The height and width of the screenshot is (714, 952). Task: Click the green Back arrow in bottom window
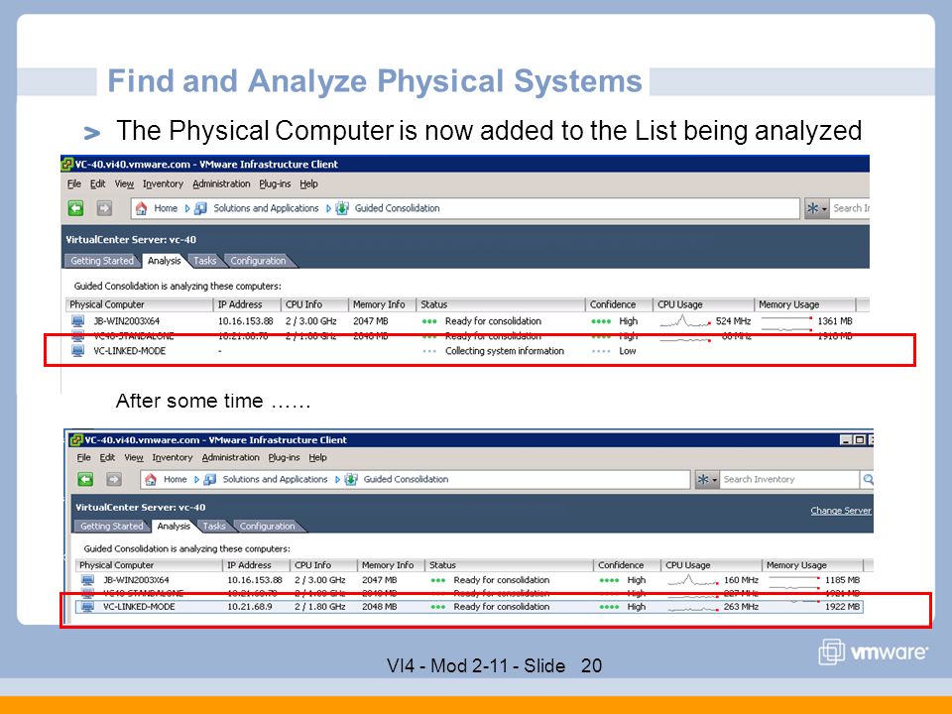pos(85,479)
